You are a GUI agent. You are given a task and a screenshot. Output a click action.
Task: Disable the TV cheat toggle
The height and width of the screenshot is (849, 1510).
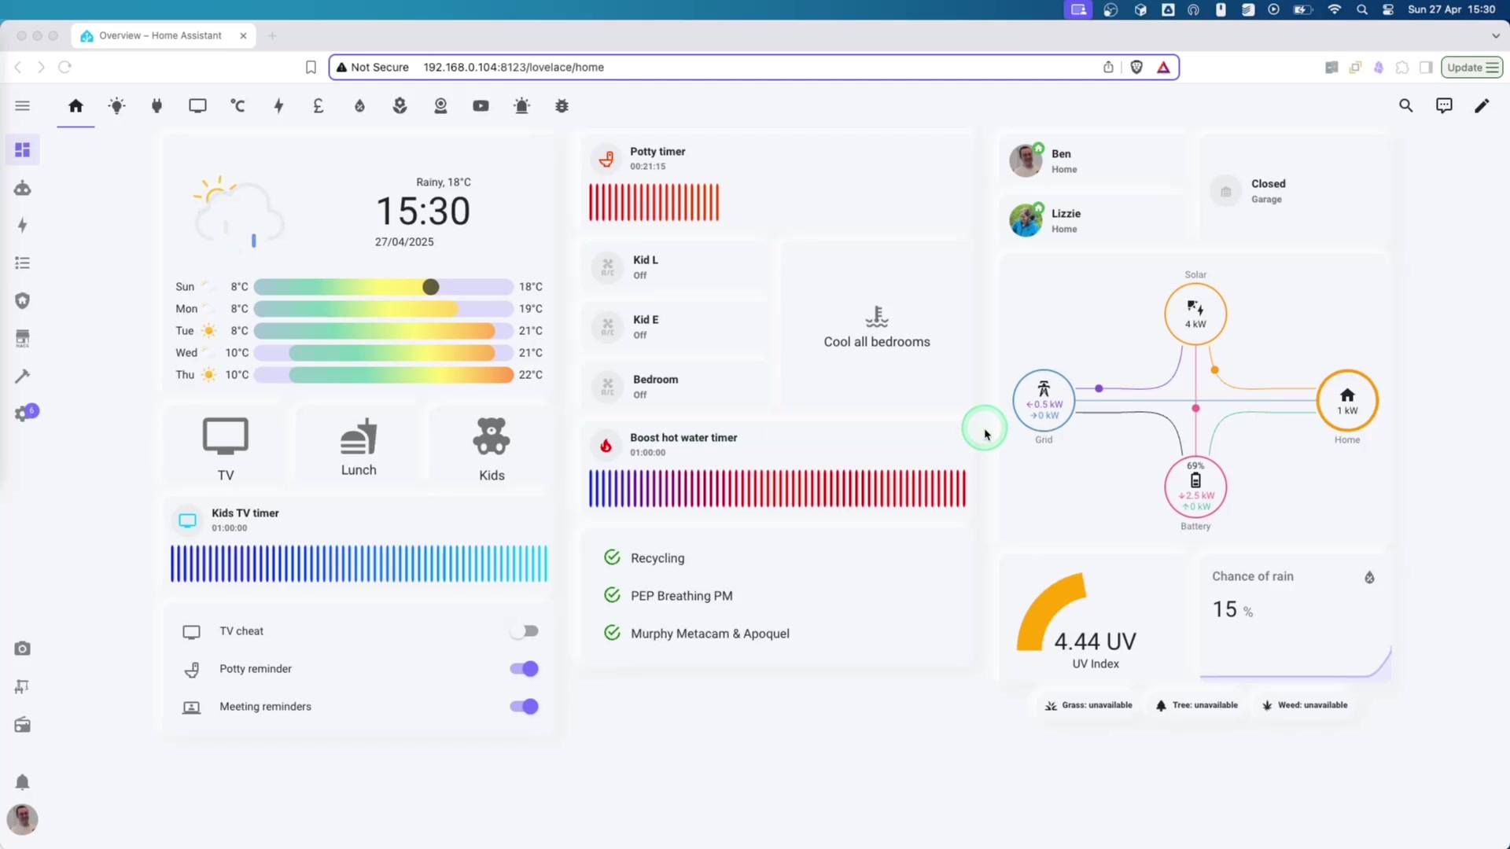(524, 630)
